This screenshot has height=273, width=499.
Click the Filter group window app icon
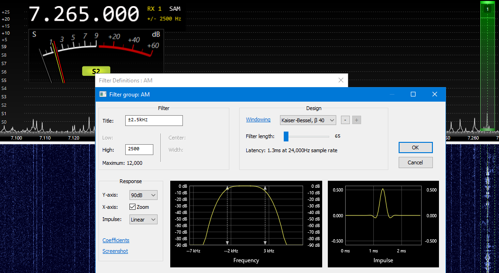(x=103, y=94)
